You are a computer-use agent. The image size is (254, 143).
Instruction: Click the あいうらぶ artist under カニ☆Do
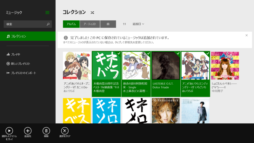click(69, 91)
